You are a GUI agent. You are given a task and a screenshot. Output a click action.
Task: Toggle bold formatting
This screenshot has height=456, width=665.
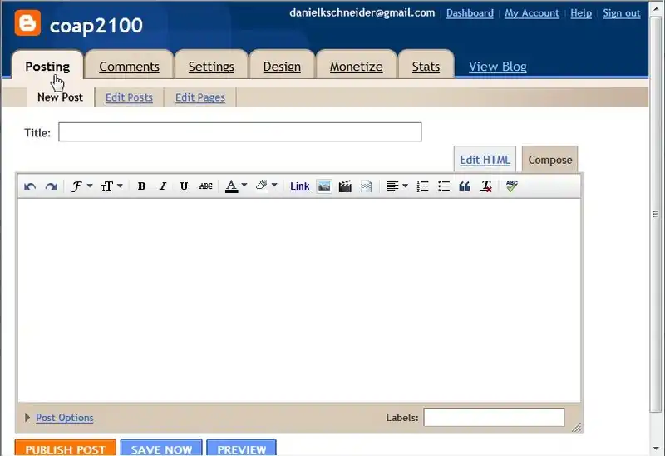click(x=141, y=186)
